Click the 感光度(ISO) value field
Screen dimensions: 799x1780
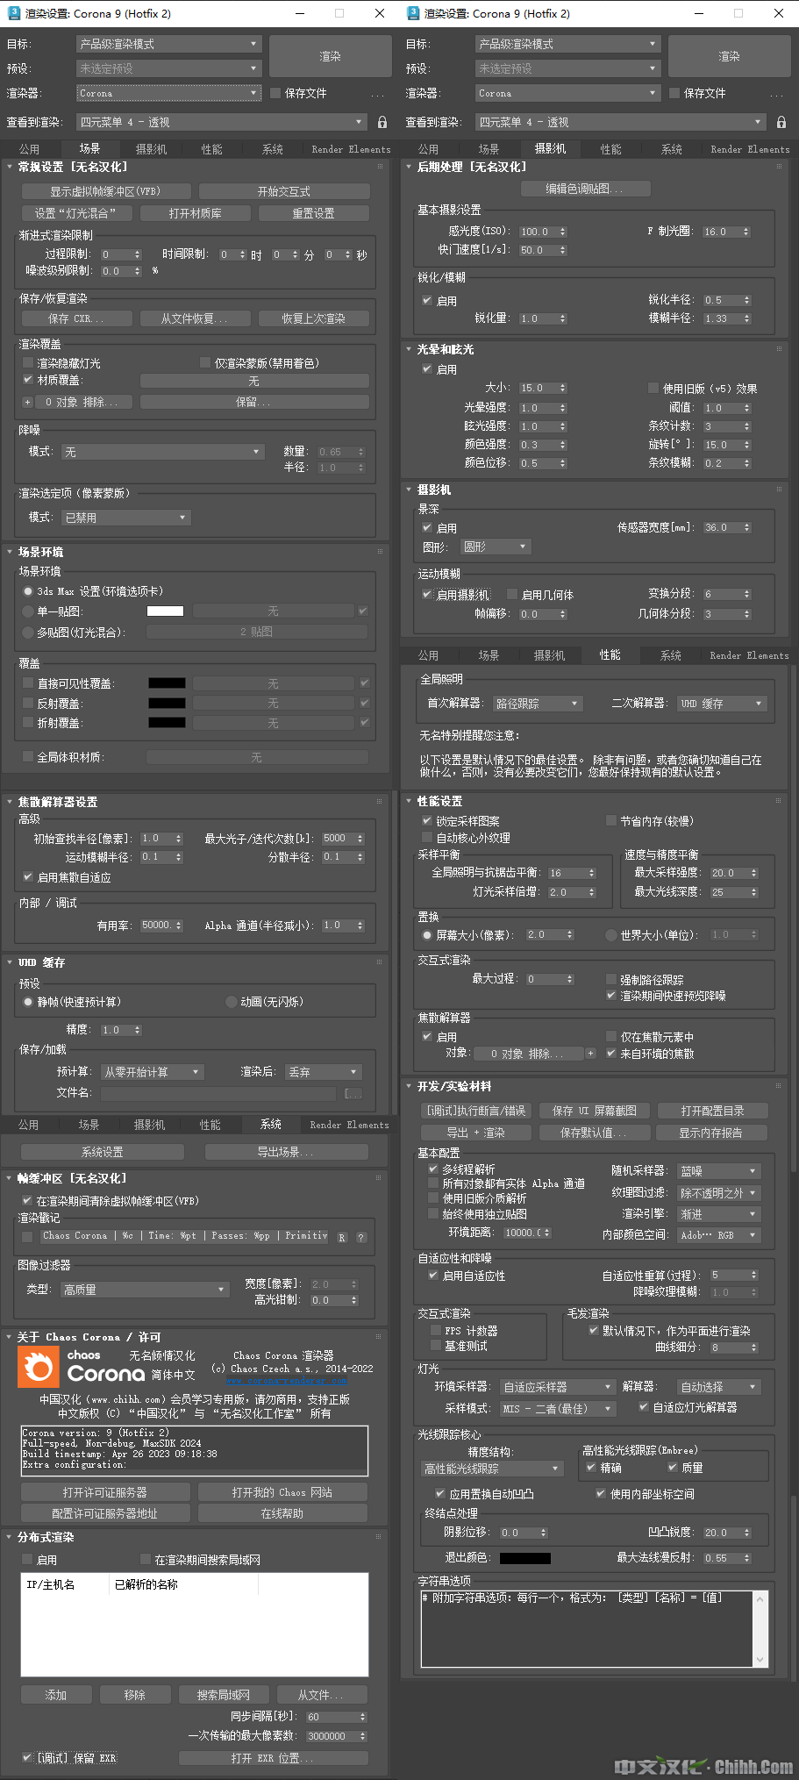(539, 232)
